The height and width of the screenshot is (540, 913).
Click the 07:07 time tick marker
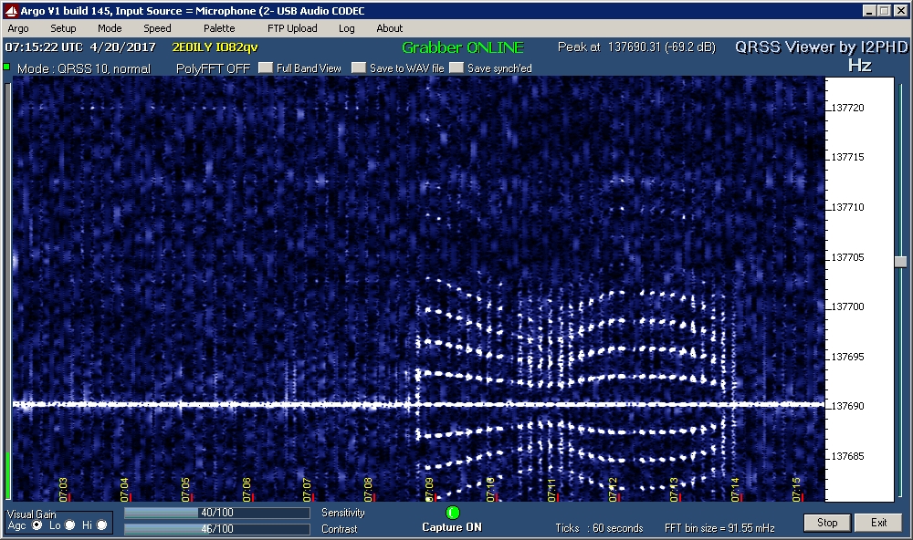308,489
